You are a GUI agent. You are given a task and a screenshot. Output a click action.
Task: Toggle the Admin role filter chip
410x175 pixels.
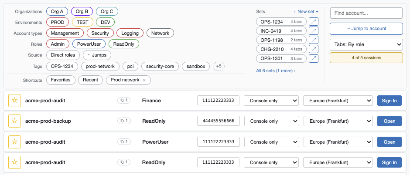[58, 44]
